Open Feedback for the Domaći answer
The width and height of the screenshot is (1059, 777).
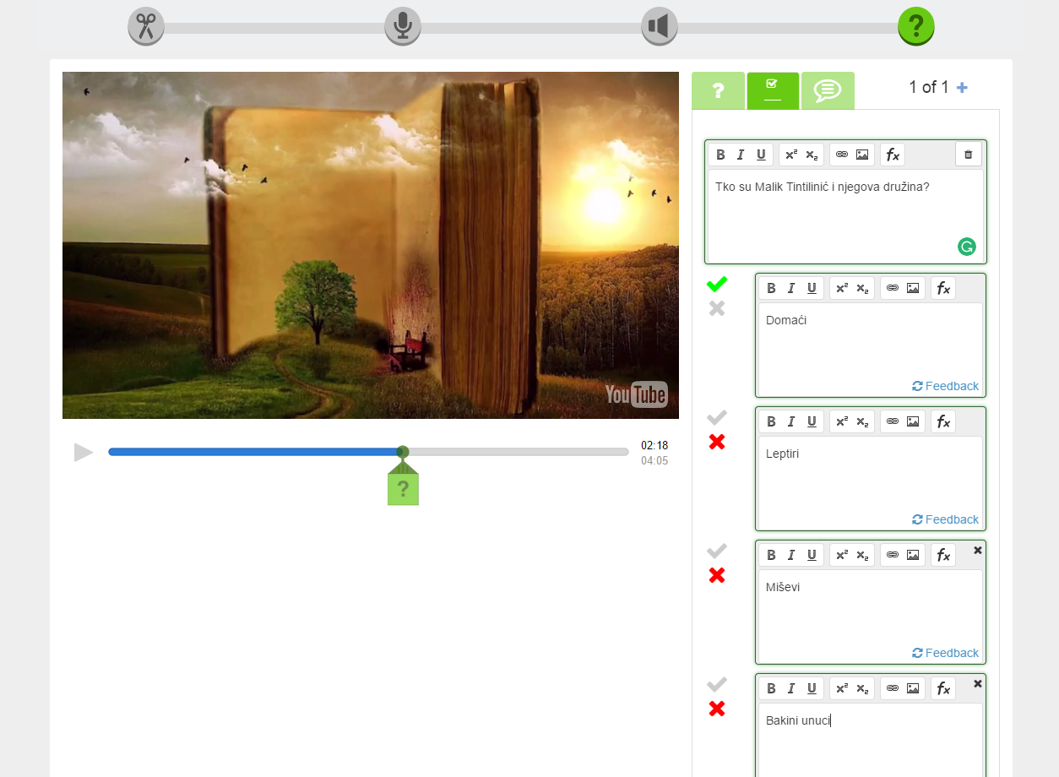945,386
